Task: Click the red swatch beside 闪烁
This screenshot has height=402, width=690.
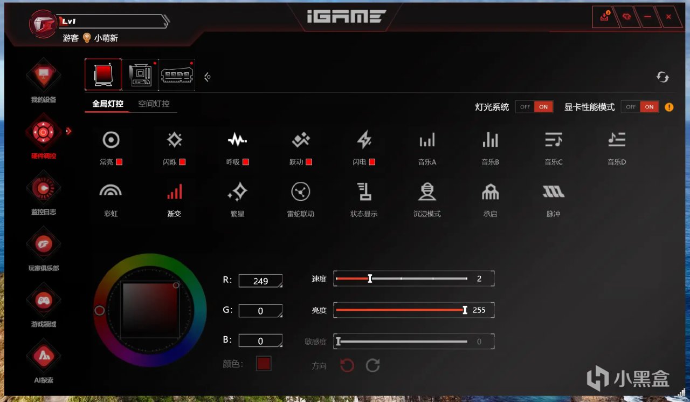Action: (x=182, y=162)
